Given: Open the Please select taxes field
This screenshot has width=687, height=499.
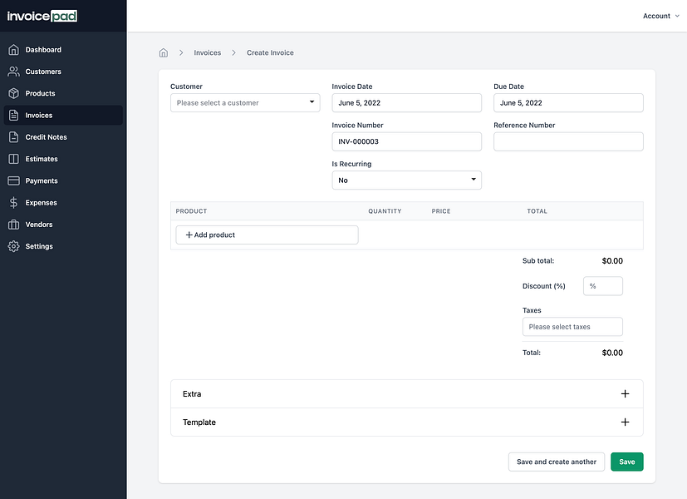Looking at the screenshot, I should [x=572, y=327].
